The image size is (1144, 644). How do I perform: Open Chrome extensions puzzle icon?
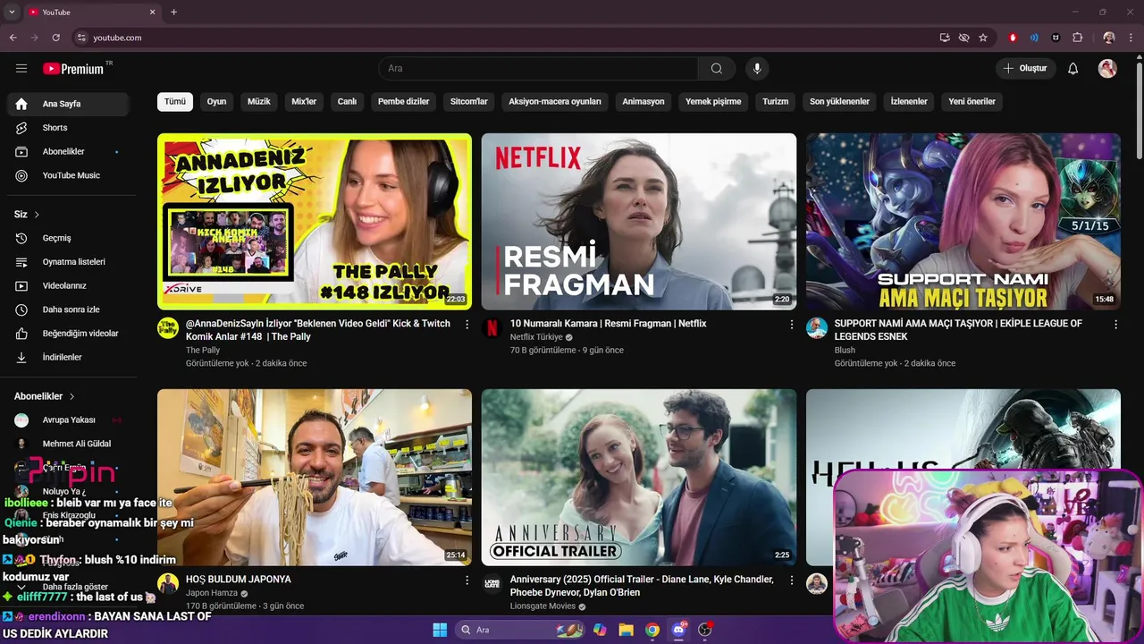(x=1077, y=38)
